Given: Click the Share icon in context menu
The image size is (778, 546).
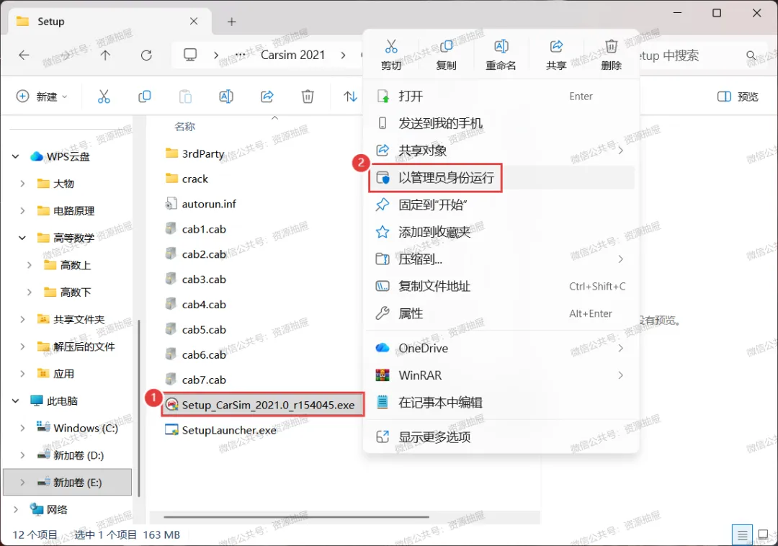Looking at the screenshot, I should pyautogui.click(x=556, y=47).
